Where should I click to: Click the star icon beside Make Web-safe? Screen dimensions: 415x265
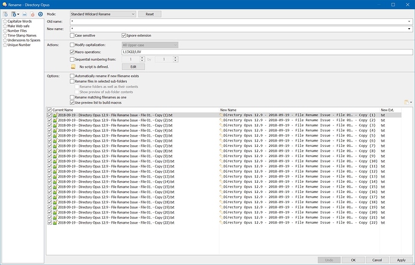[5, 26]
